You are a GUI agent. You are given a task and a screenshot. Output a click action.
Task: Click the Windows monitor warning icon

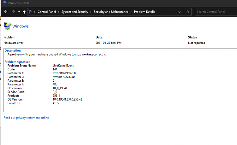tap(7, 26)
